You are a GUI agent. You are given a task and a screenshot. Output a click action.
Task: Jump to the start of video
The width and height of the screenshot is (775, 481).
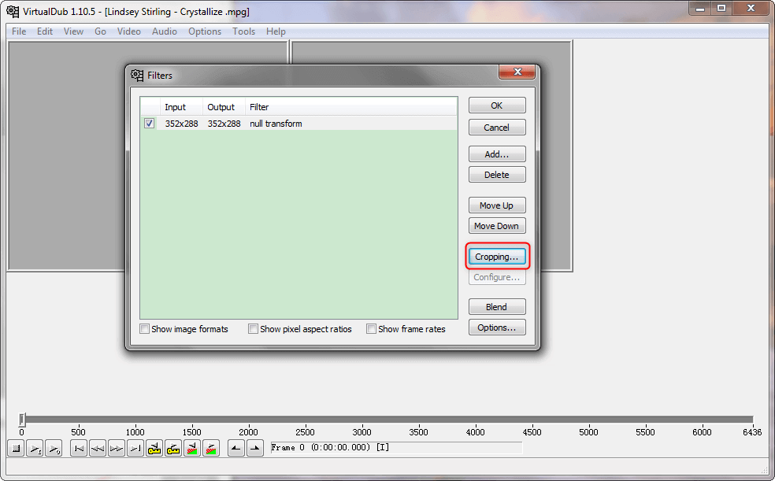click(79, 449)
